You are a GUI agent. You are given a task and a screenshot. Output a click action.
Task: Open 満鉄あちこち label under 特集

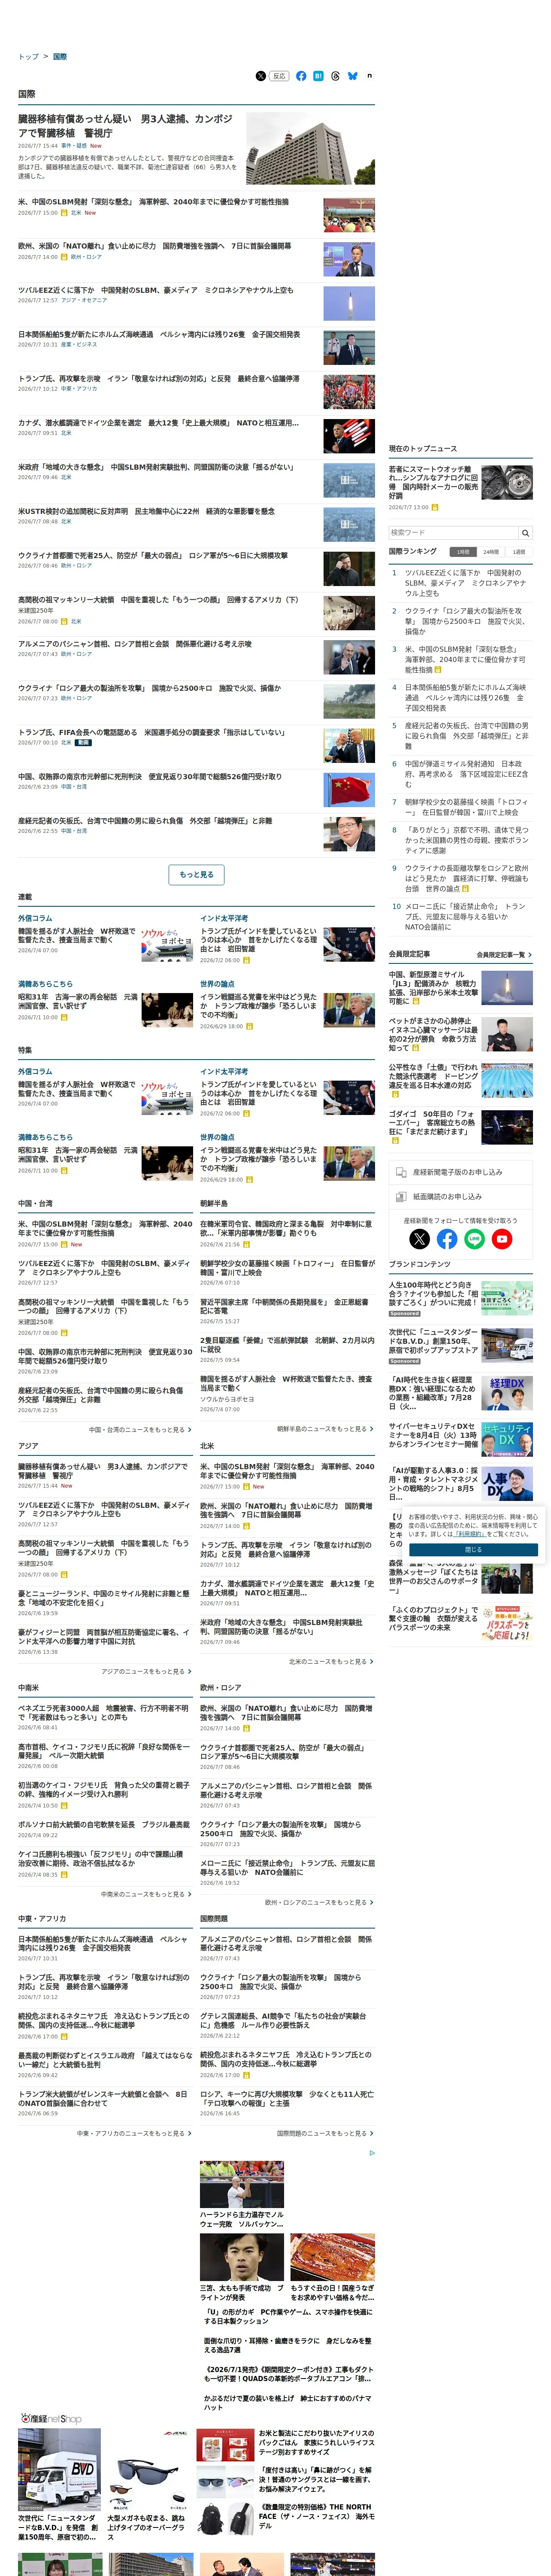(45, 1137)
